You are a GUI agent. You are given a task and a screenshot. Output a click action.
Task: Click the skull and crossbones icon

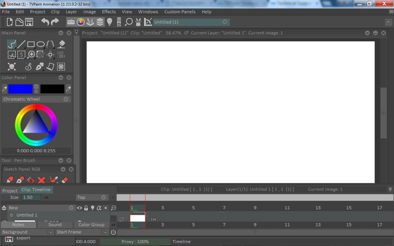point(12,66)
